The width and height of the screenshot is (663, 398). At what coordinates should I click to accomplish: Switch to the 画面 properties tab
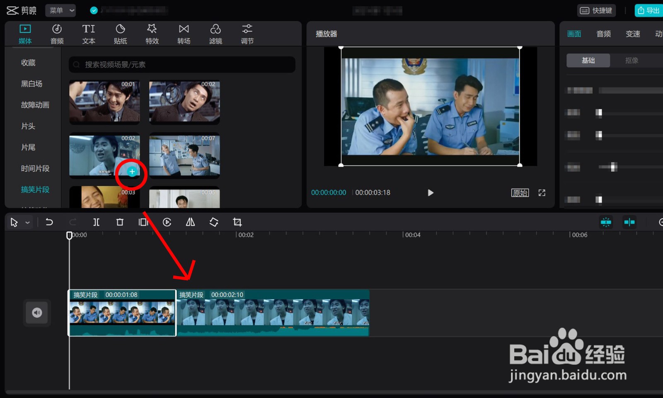click(574, 34)
